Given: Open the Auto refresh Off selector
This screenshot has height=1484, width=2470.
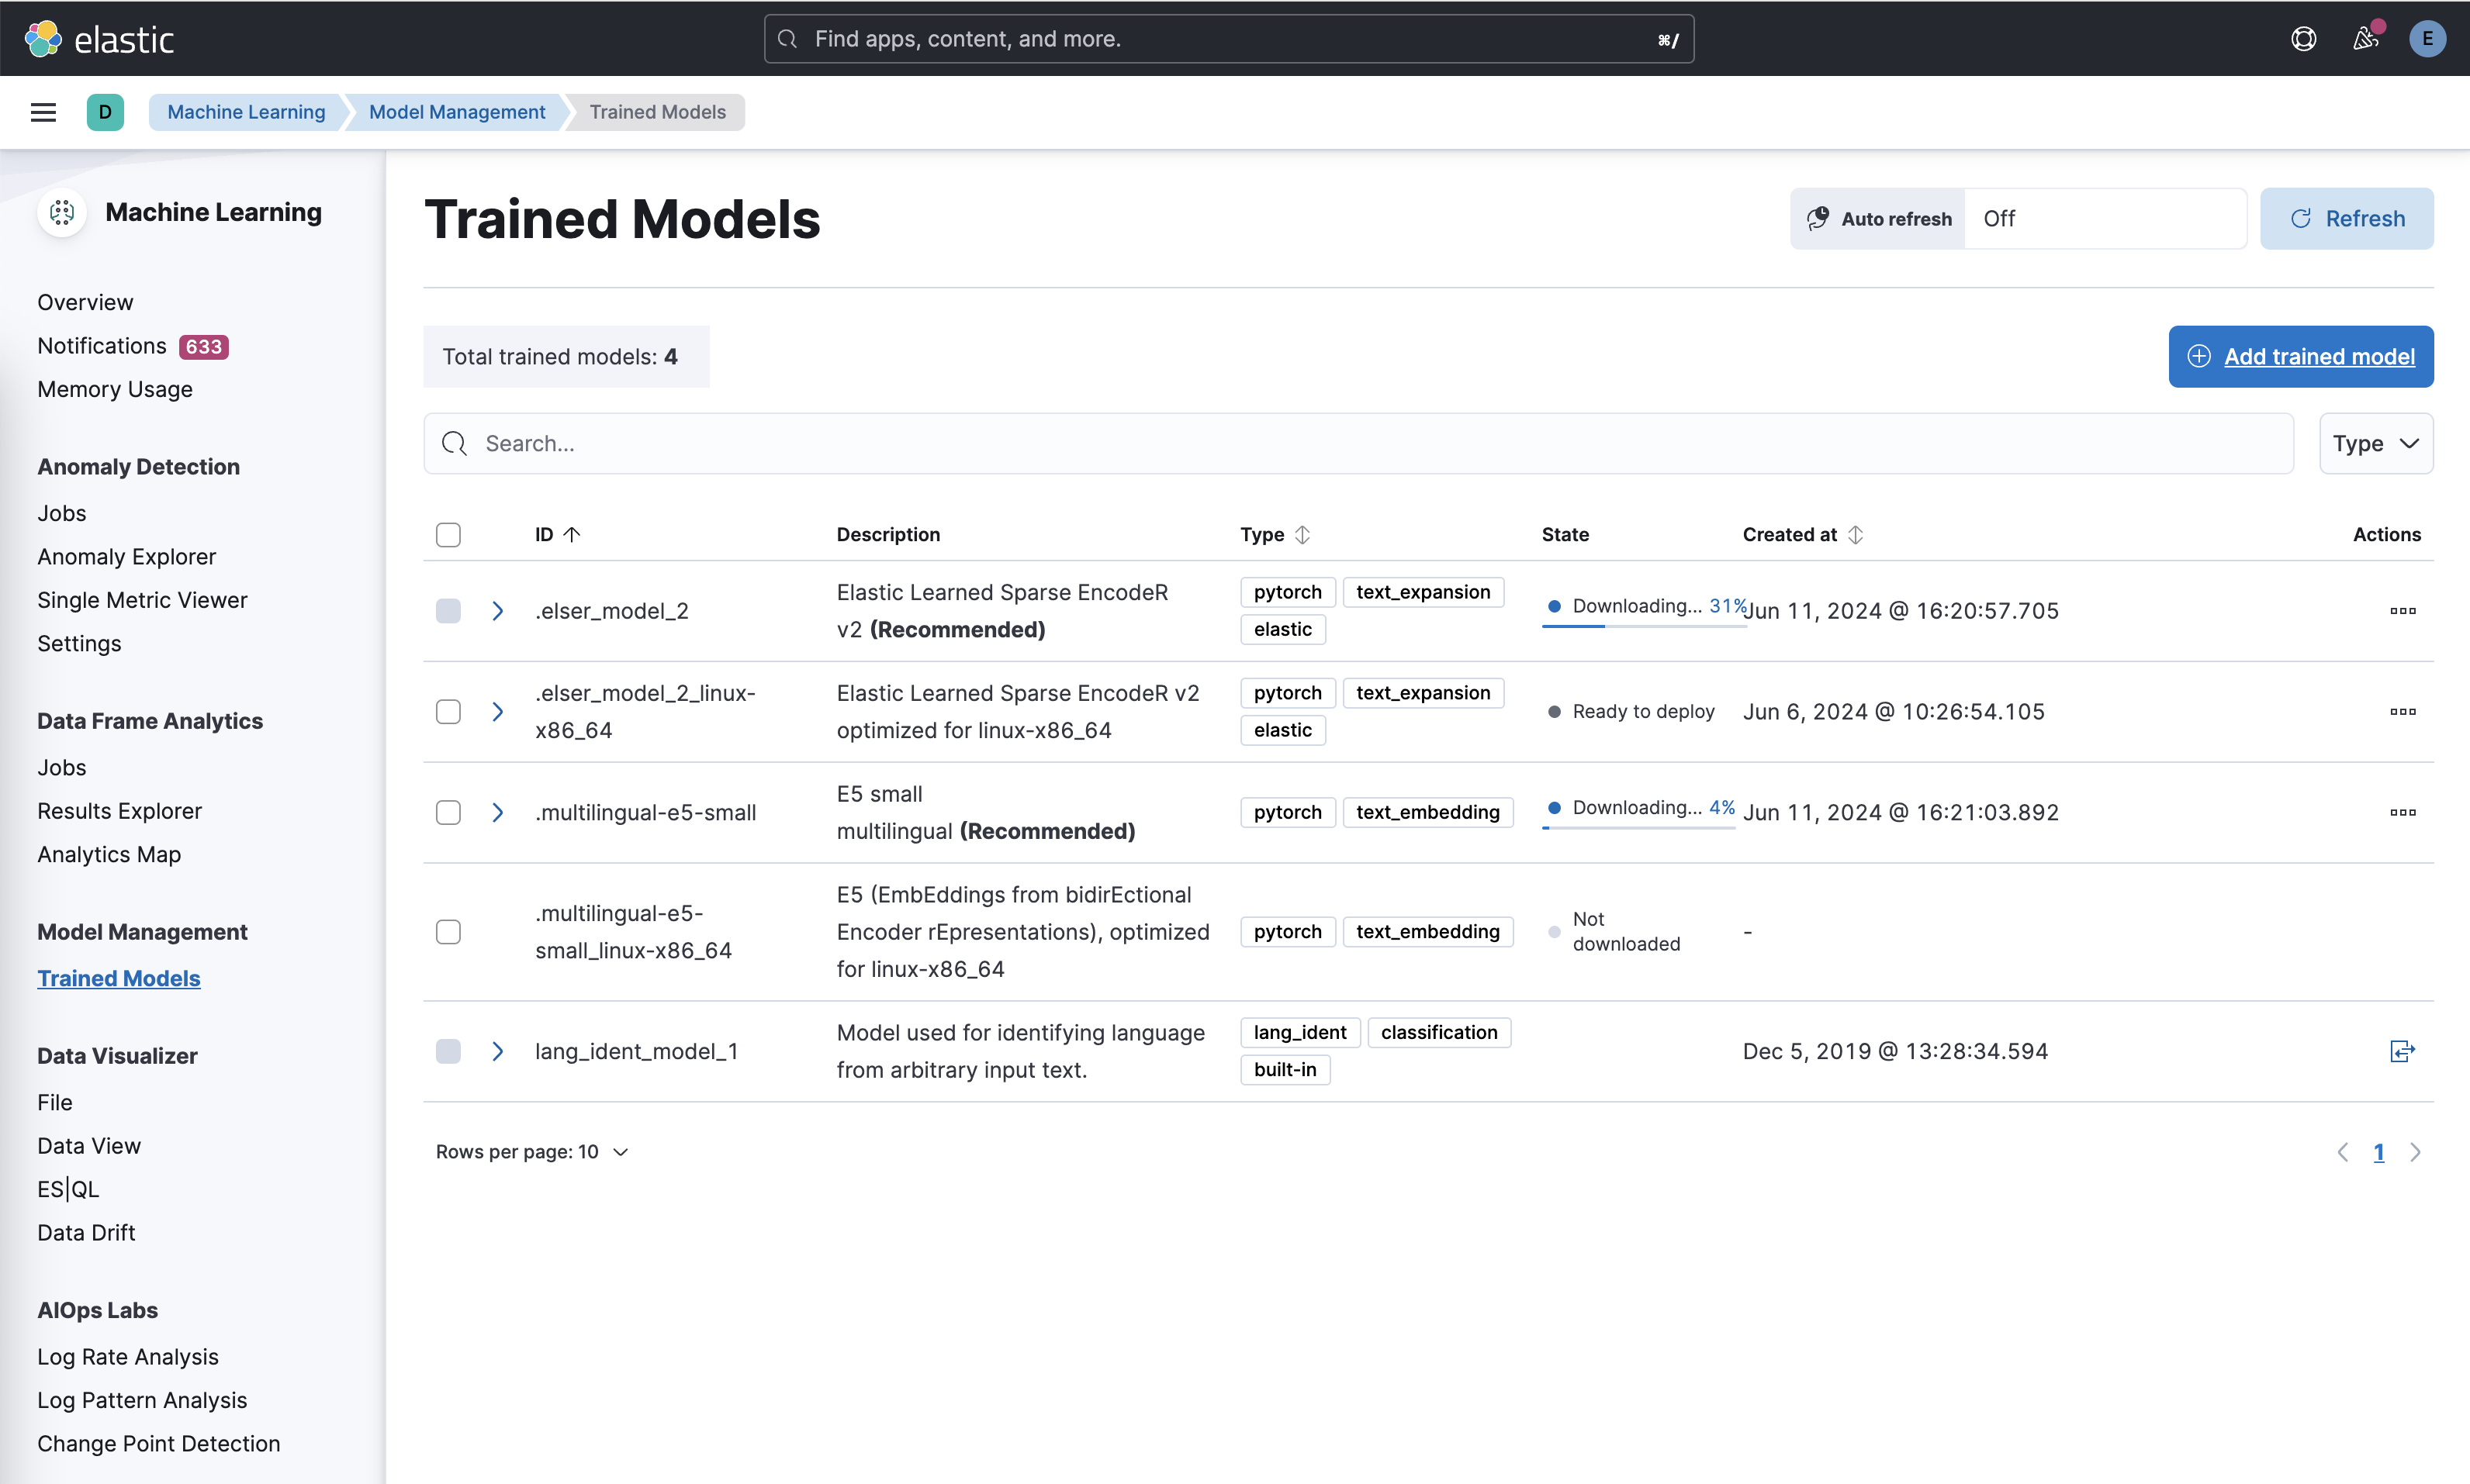Looking at the screenshot, I should 2105,218.
